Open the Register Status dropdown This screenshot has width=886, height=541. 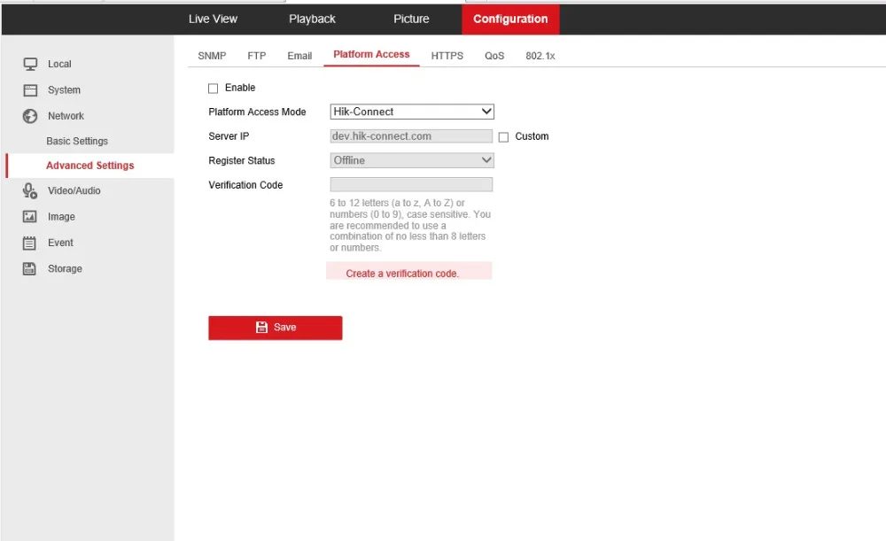(x=412, y=160)
